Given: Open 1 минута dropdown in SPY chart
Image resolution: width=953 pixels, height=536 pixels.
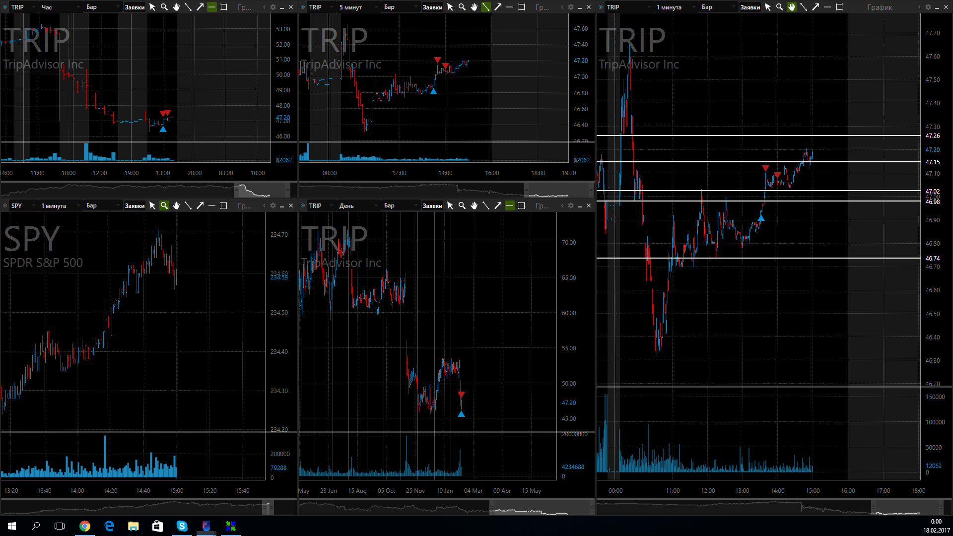Looking at the screenshot, I should [x=61, y=205].
